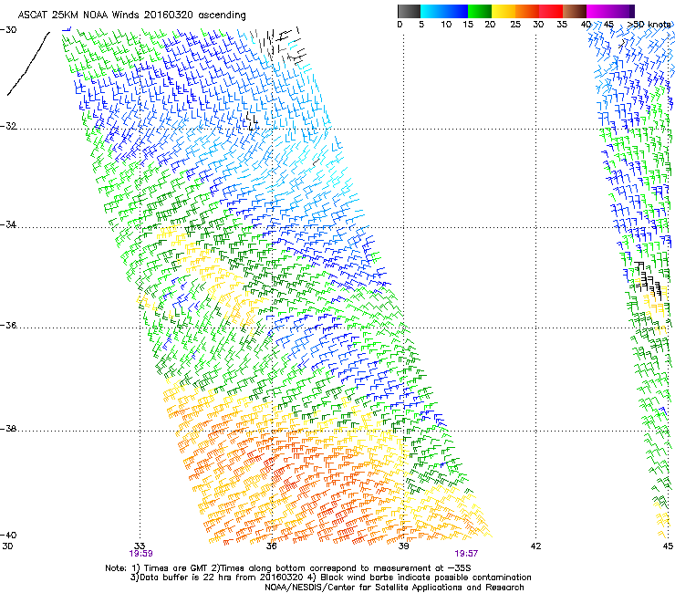Click the brown 35-40 knots legend swatch
Screen dimensions: 675x593
click(575, 11)
